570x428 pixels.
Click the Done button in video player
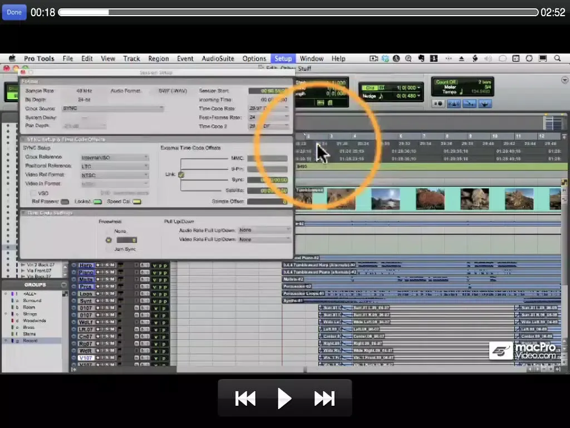pyautogui.click(x=14, y=12)
